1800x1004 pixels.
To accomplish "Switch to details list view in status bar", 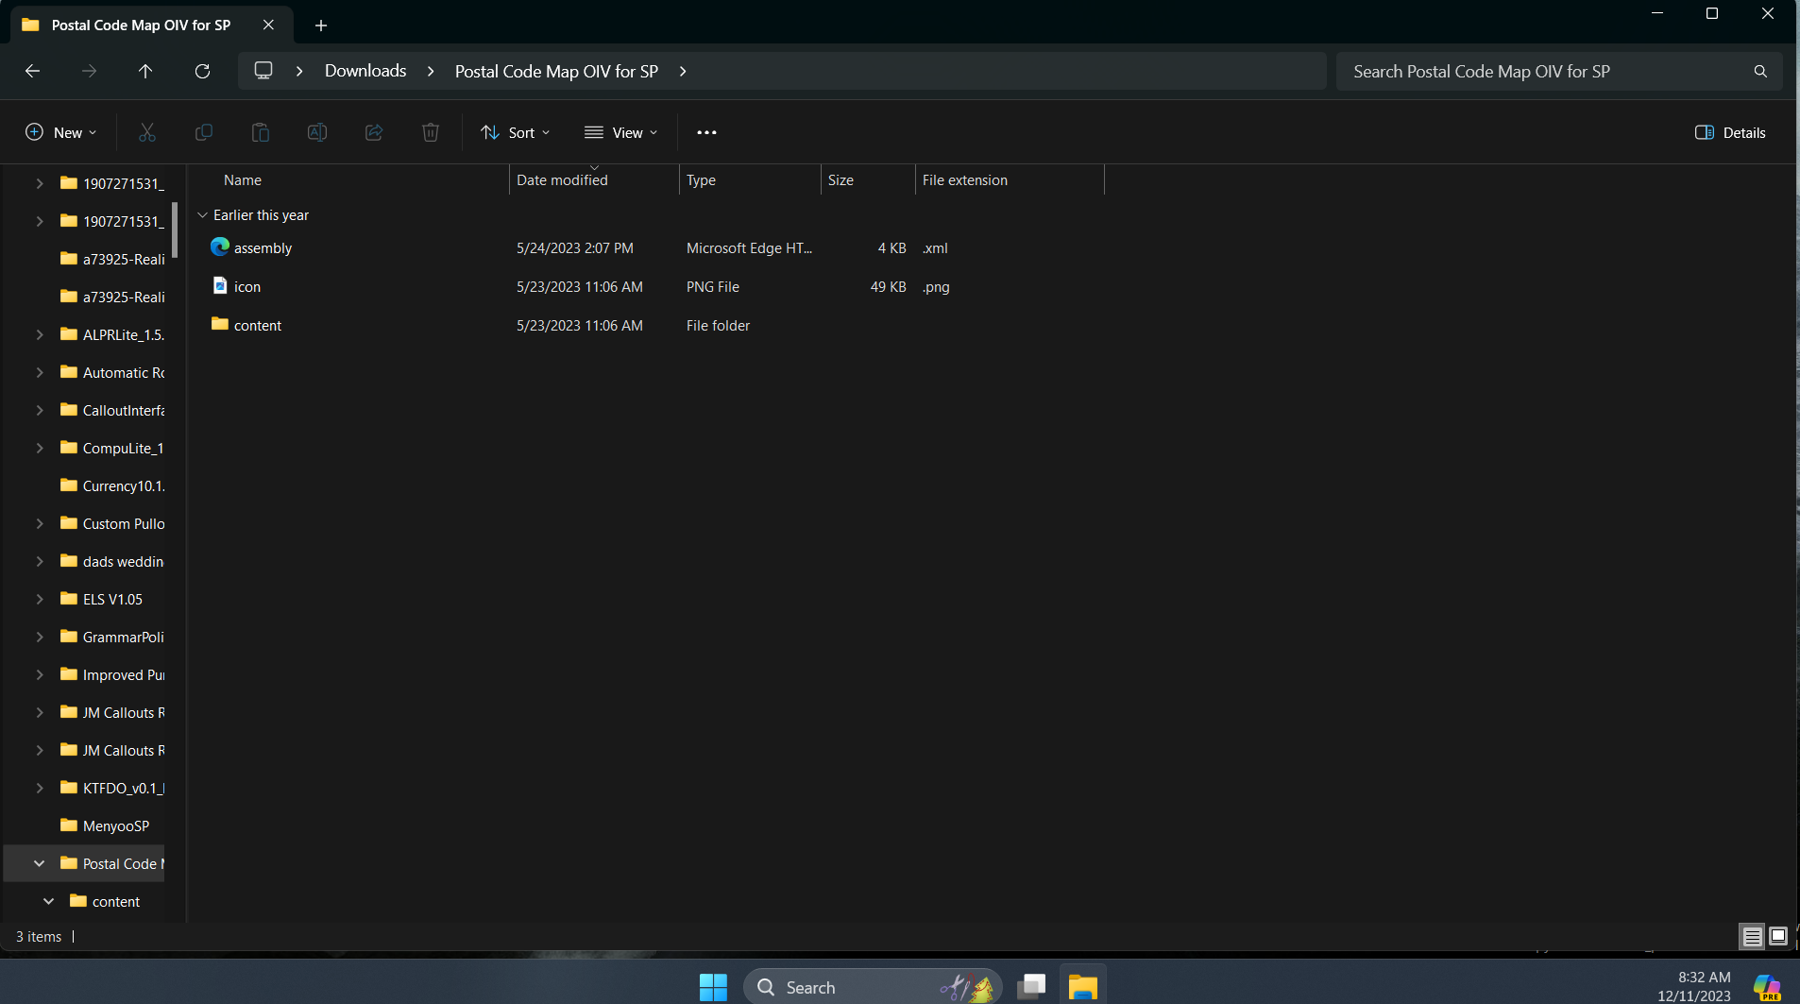I will click(x=1752, y=936).
